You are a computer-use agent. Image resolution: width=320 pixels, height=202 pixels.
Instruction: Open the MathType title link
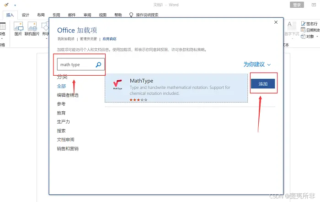click(x=141, y=81)
